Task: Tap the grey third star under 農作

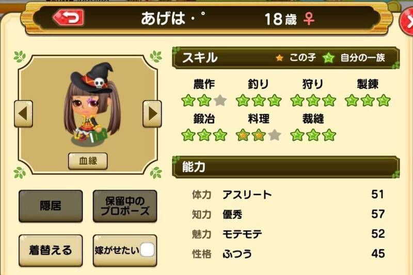Action: (x=220, y=100)
